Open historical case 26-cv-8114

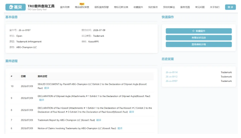tap(172, 72)
